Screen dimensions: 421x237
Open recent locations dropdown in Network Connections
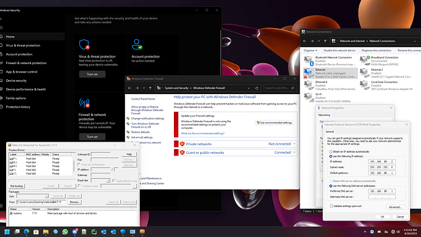pos(318,41)
